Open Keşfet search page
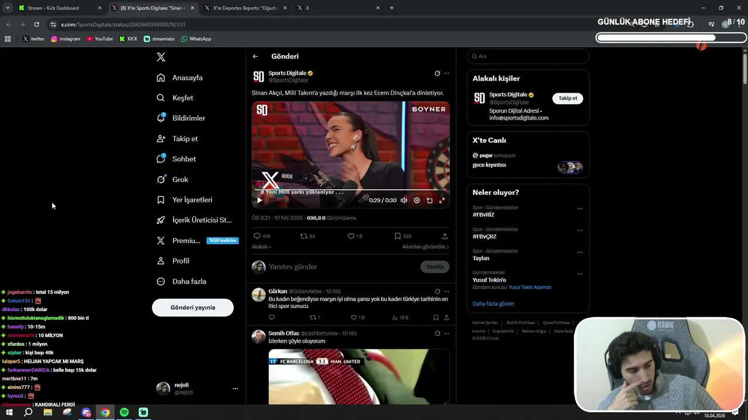 point(175,98)
